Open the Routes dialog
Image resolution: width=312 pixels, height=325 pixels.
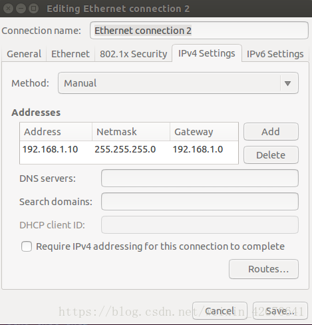263,269
